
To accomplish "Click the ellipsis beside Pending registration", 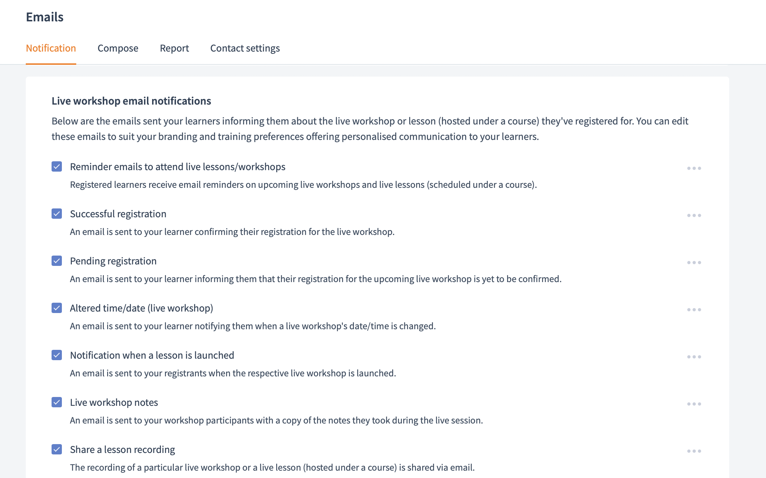I will click(x=694, y=263).
